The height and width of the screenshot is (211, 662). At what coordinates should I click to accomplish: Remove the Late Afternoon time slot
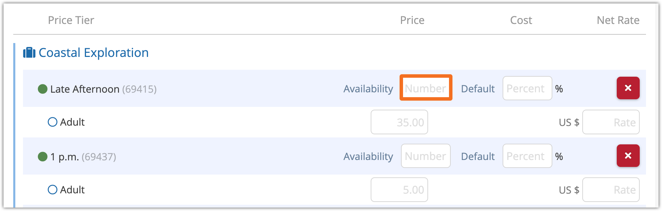tap(628, 88)
